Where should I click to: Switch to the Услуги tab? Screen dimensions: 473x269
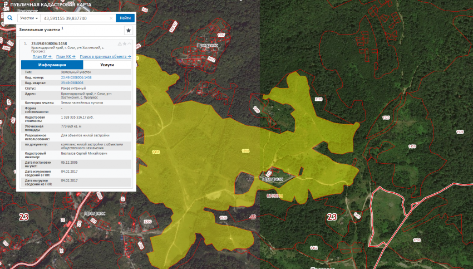(x=107, y=65)
